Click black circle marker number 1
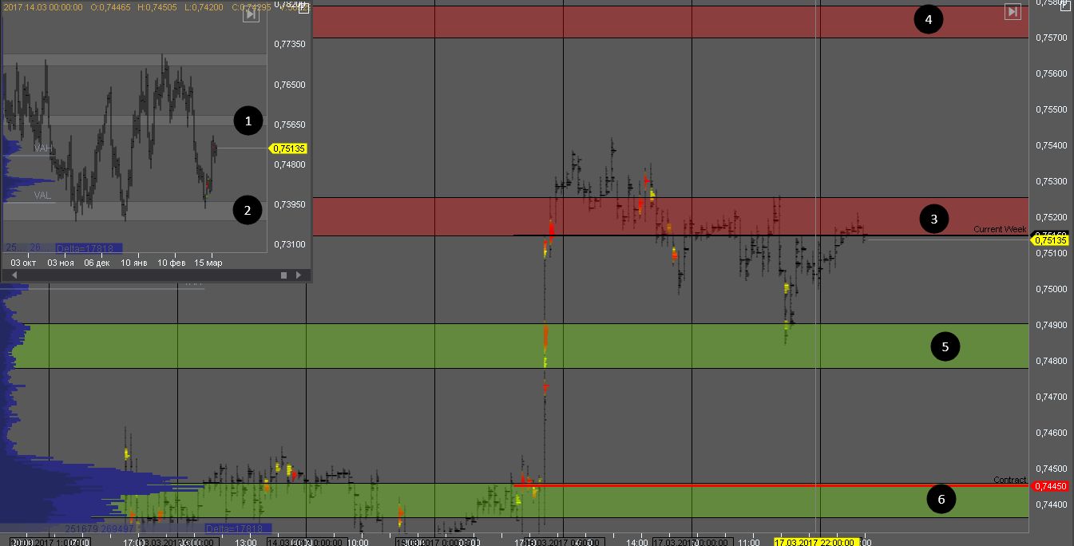Viewport: 1074px width, 546px height. [x=248, y=121]
